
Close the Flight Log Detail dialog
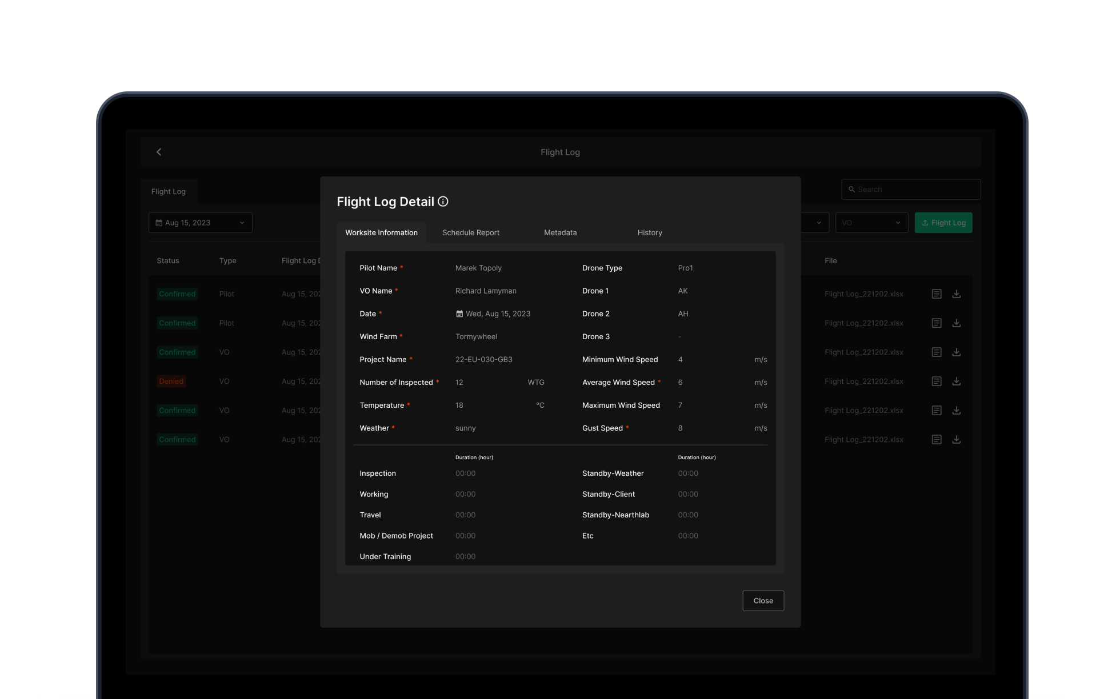(x=763, y=600)
